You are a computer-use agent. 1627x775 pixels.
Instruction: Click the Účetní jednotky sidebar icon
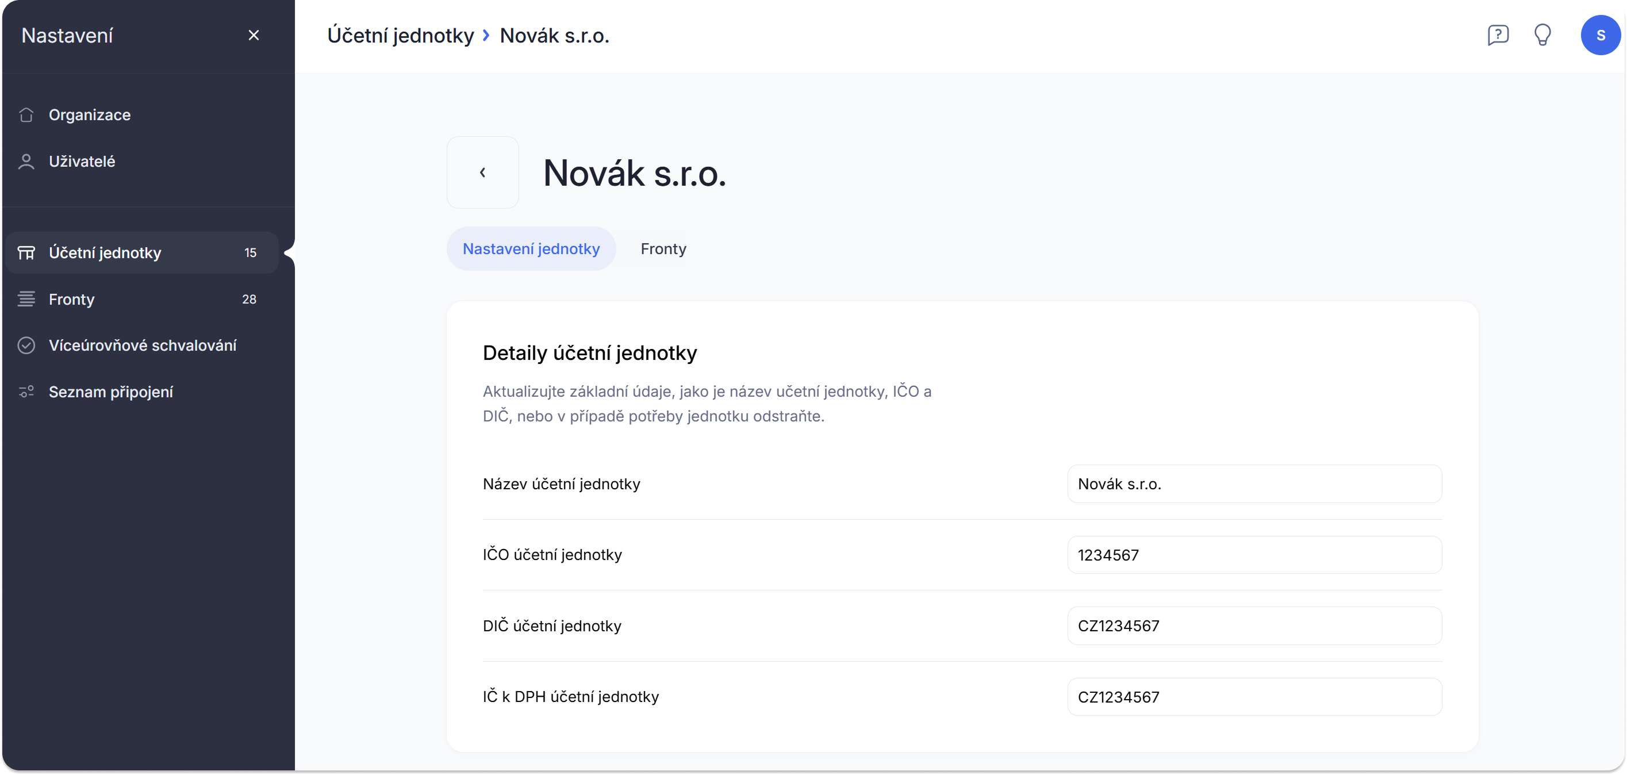coord(26,252)
